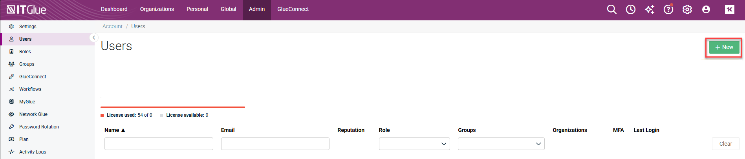Click the Kaseya logo icon at top right

pos(730,9)
